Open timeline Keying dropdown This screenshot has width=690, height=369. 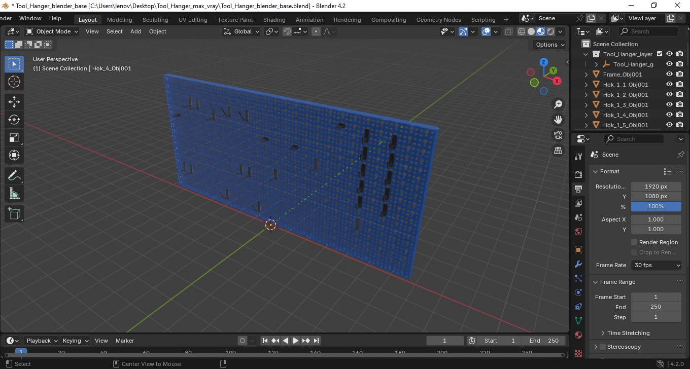tap(75, 341)
